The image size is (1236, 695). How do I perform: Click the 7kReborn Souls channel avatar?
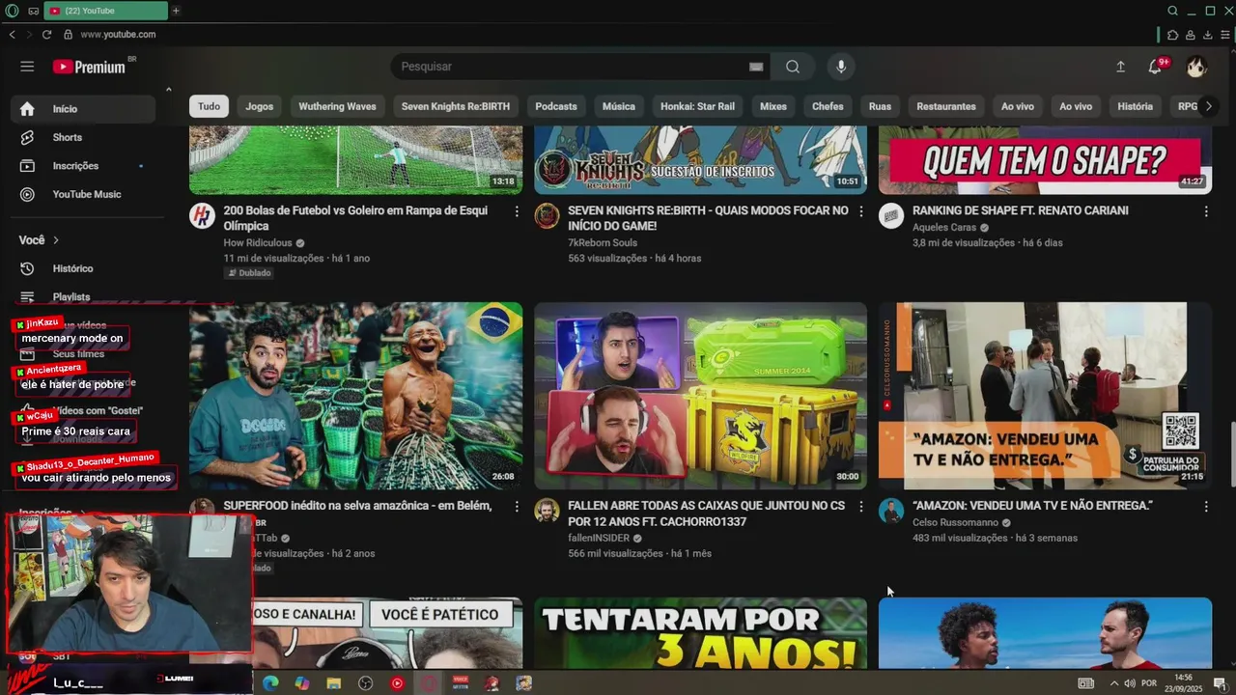547,215
